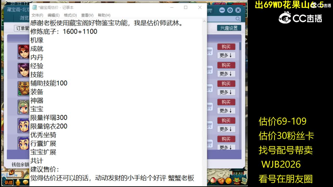Add the green-haired girl listing to cart
The image size is (333, 187).
pyautogui.click(x=210, y=107)
